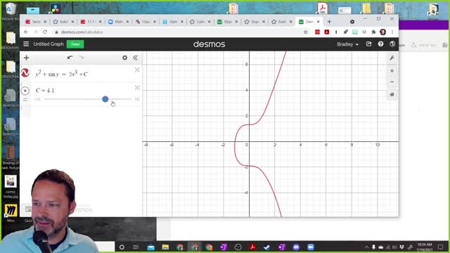
Task: Open the Chrome extensions puzzle icon
Action: click(373, 32)
